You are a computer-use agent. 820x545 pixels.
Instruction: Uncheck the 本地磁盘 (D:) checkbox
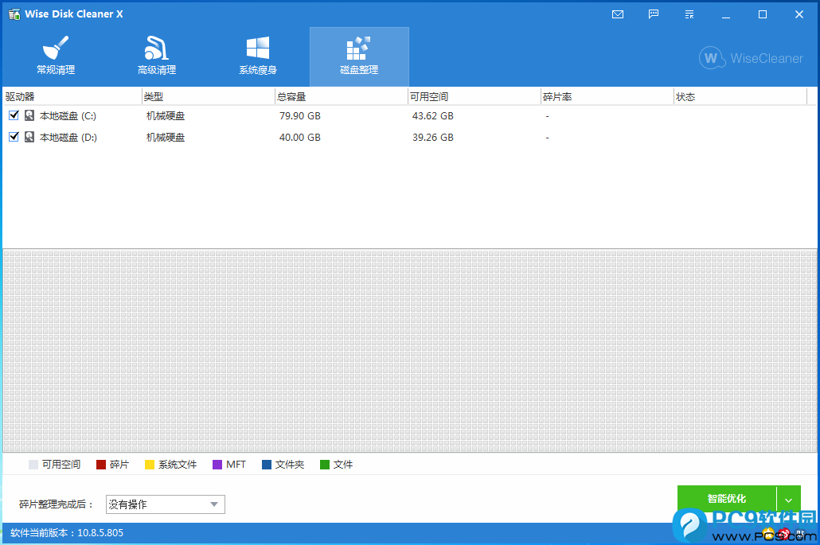tap(14, 137)
